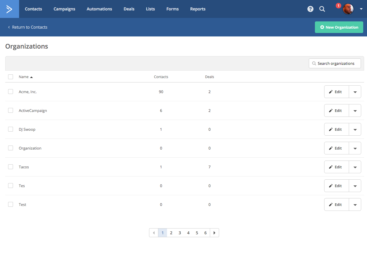This screenshot has height=258, width=367.
Task: Toggle the select-all checkbox in header
Action: click(x=11, y=77)
